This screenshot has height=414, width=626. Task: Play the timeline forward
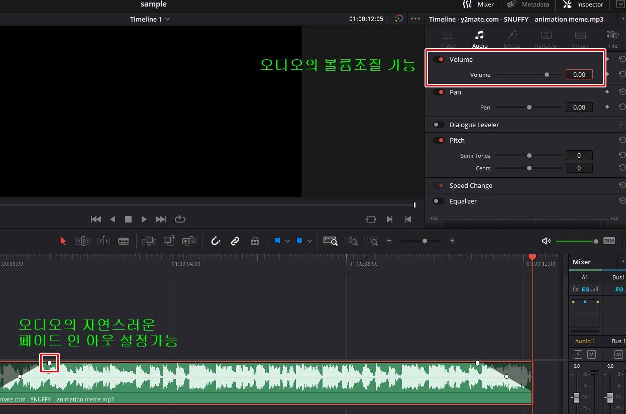click(x=144, y=219)
